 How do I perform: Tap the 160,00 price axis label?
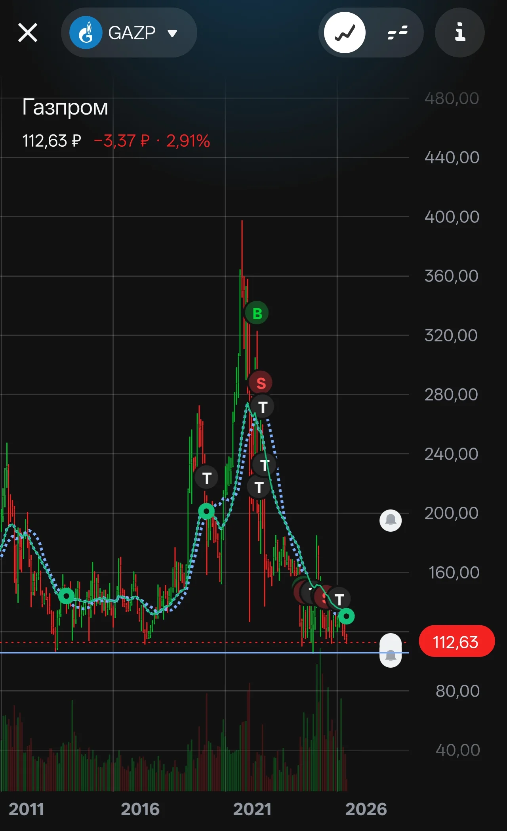(454, 573)
